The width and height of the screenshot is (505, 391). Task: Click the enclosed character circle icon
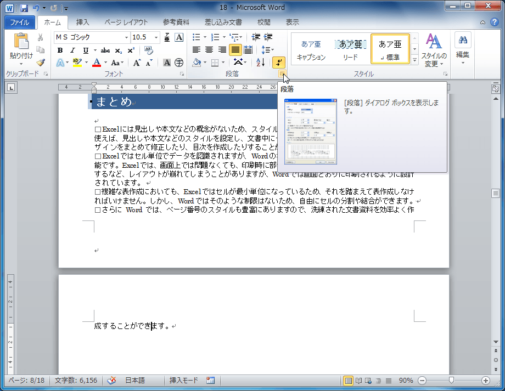(179, 63)
